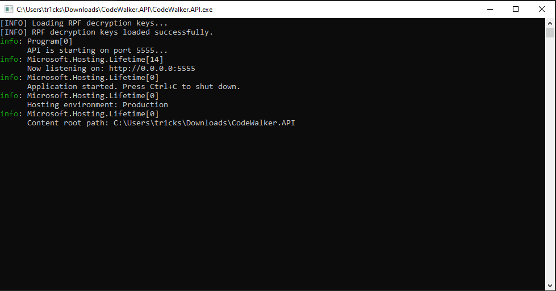Click the vertical scrollbar thumb
The height and width of the screenshot is (291, 556).
(x=550, y=33)
